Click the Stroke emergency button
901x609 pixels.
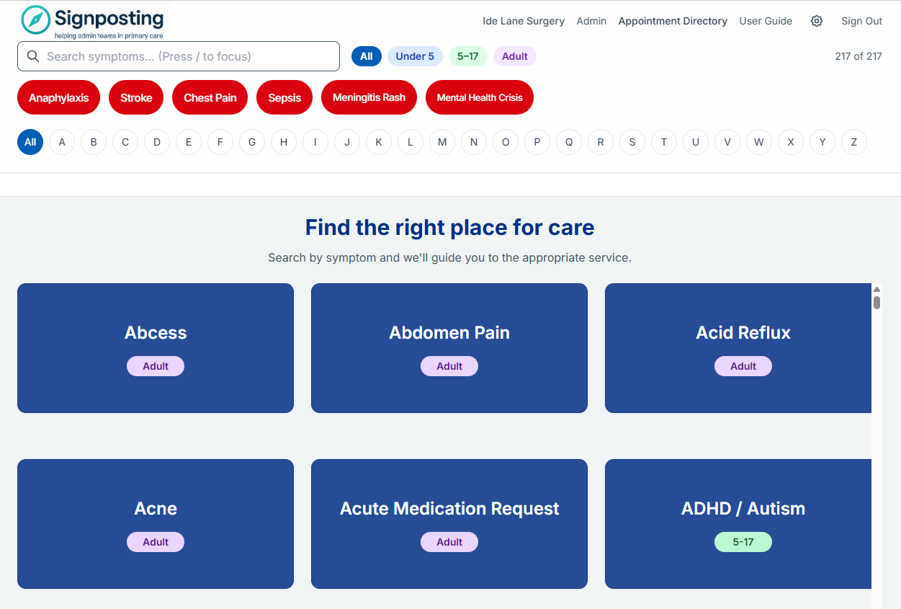click(136, 97)
